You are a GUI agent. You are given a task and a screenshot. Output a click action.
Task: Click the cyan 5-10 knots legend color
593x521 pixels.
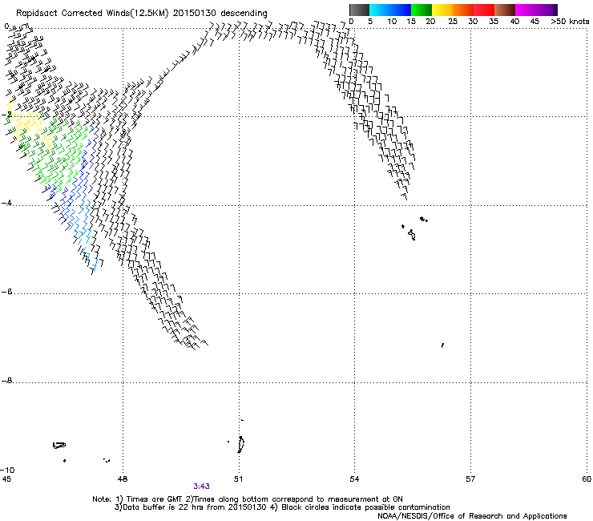pos(380,10)
